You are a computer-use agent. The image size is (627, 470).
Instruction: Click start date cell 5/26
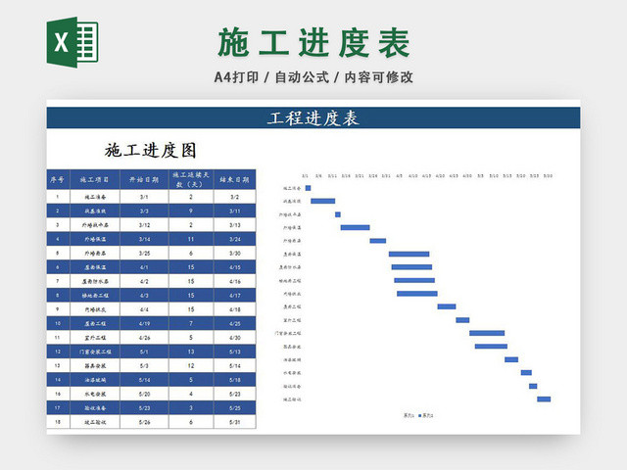pyautogui.click(x=144, y=422)
